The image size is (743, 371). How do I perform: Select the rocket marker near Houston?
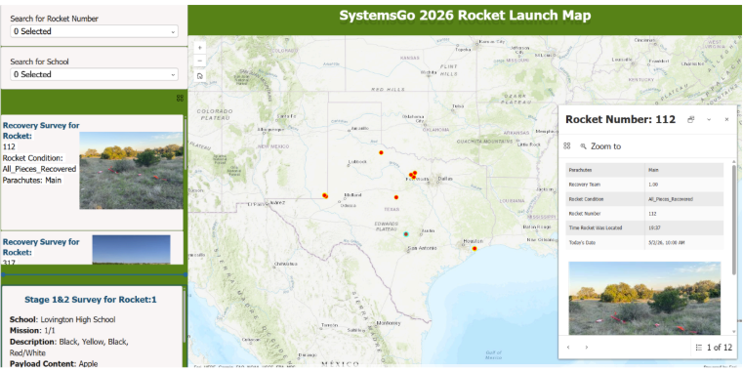click(x=475, y=248)
